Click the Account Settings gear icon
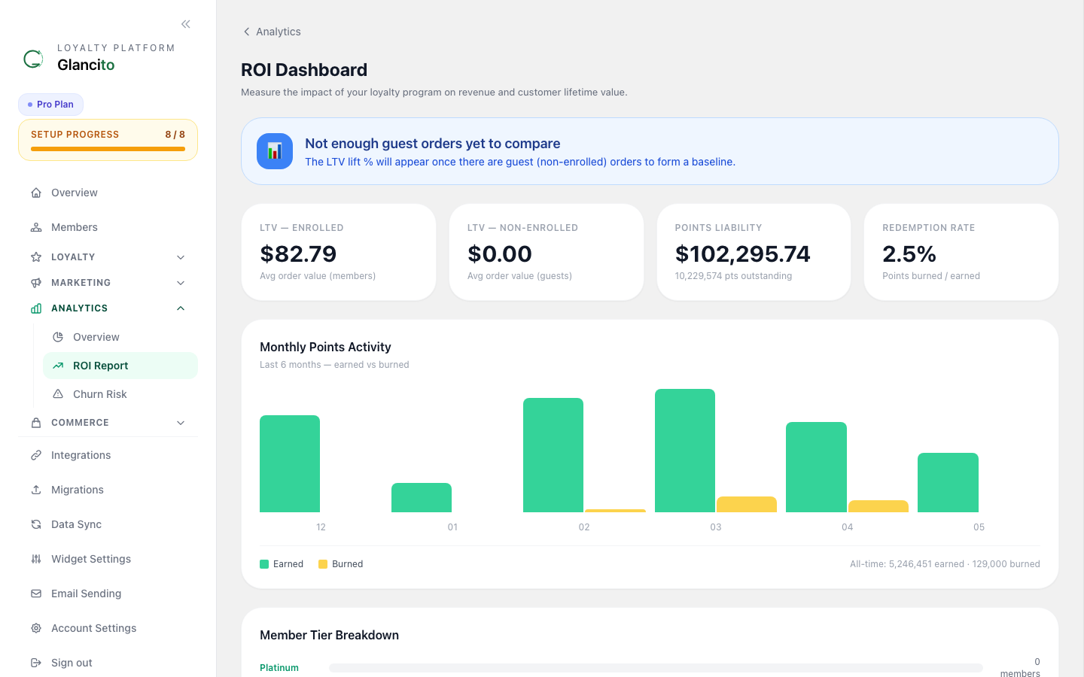Screen dimensions: 1084x677 click(x=36, y=628)
